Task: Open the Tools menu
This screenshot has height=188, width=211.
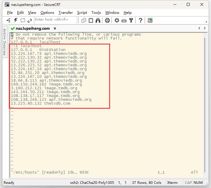Action: pyautogui.click(x=96, y=13)
